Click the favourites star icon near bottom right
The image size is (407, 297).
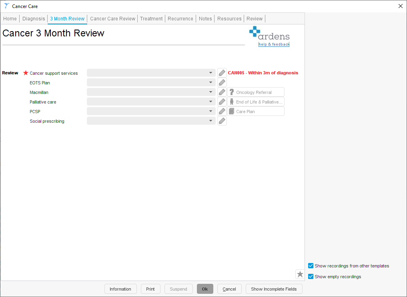(300, 274)
